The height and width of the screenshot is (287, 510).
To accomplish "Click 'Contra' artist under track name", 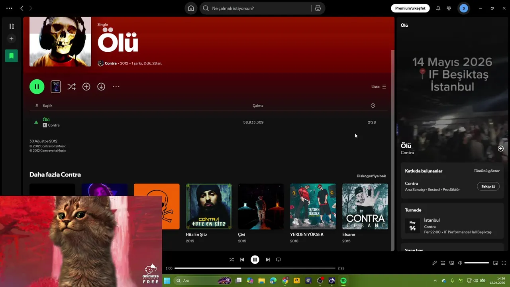I will pyautogui.click(x=54, y=125).
